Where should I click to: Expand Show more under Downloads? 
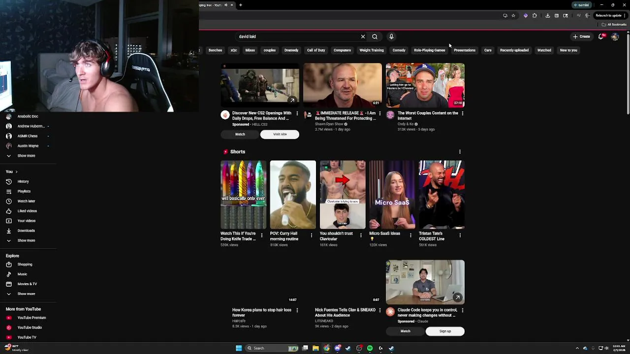coord(27,240)
